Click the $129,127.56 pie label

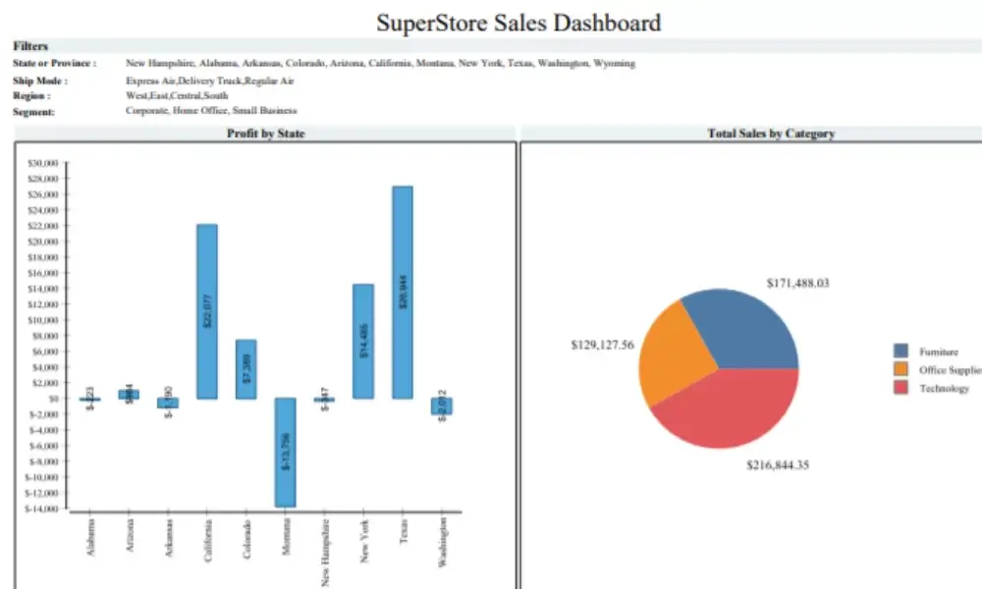pyautogui.click(x=603, y=345)
